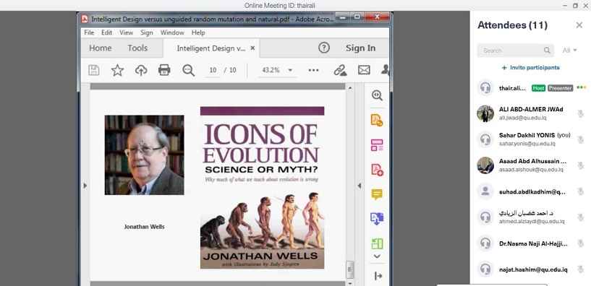591x286 pixels.
Task: Open the Sign menu
Action: coord(147,32)
